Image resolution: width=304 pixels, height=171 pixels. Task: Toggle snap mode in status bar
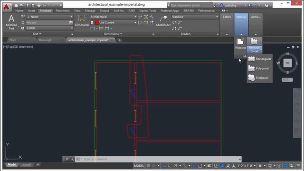tap(154, 166)
